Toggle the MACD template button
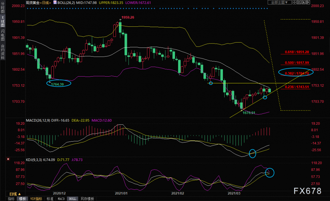This screenshot has width=330, height=201. [61, 199]
